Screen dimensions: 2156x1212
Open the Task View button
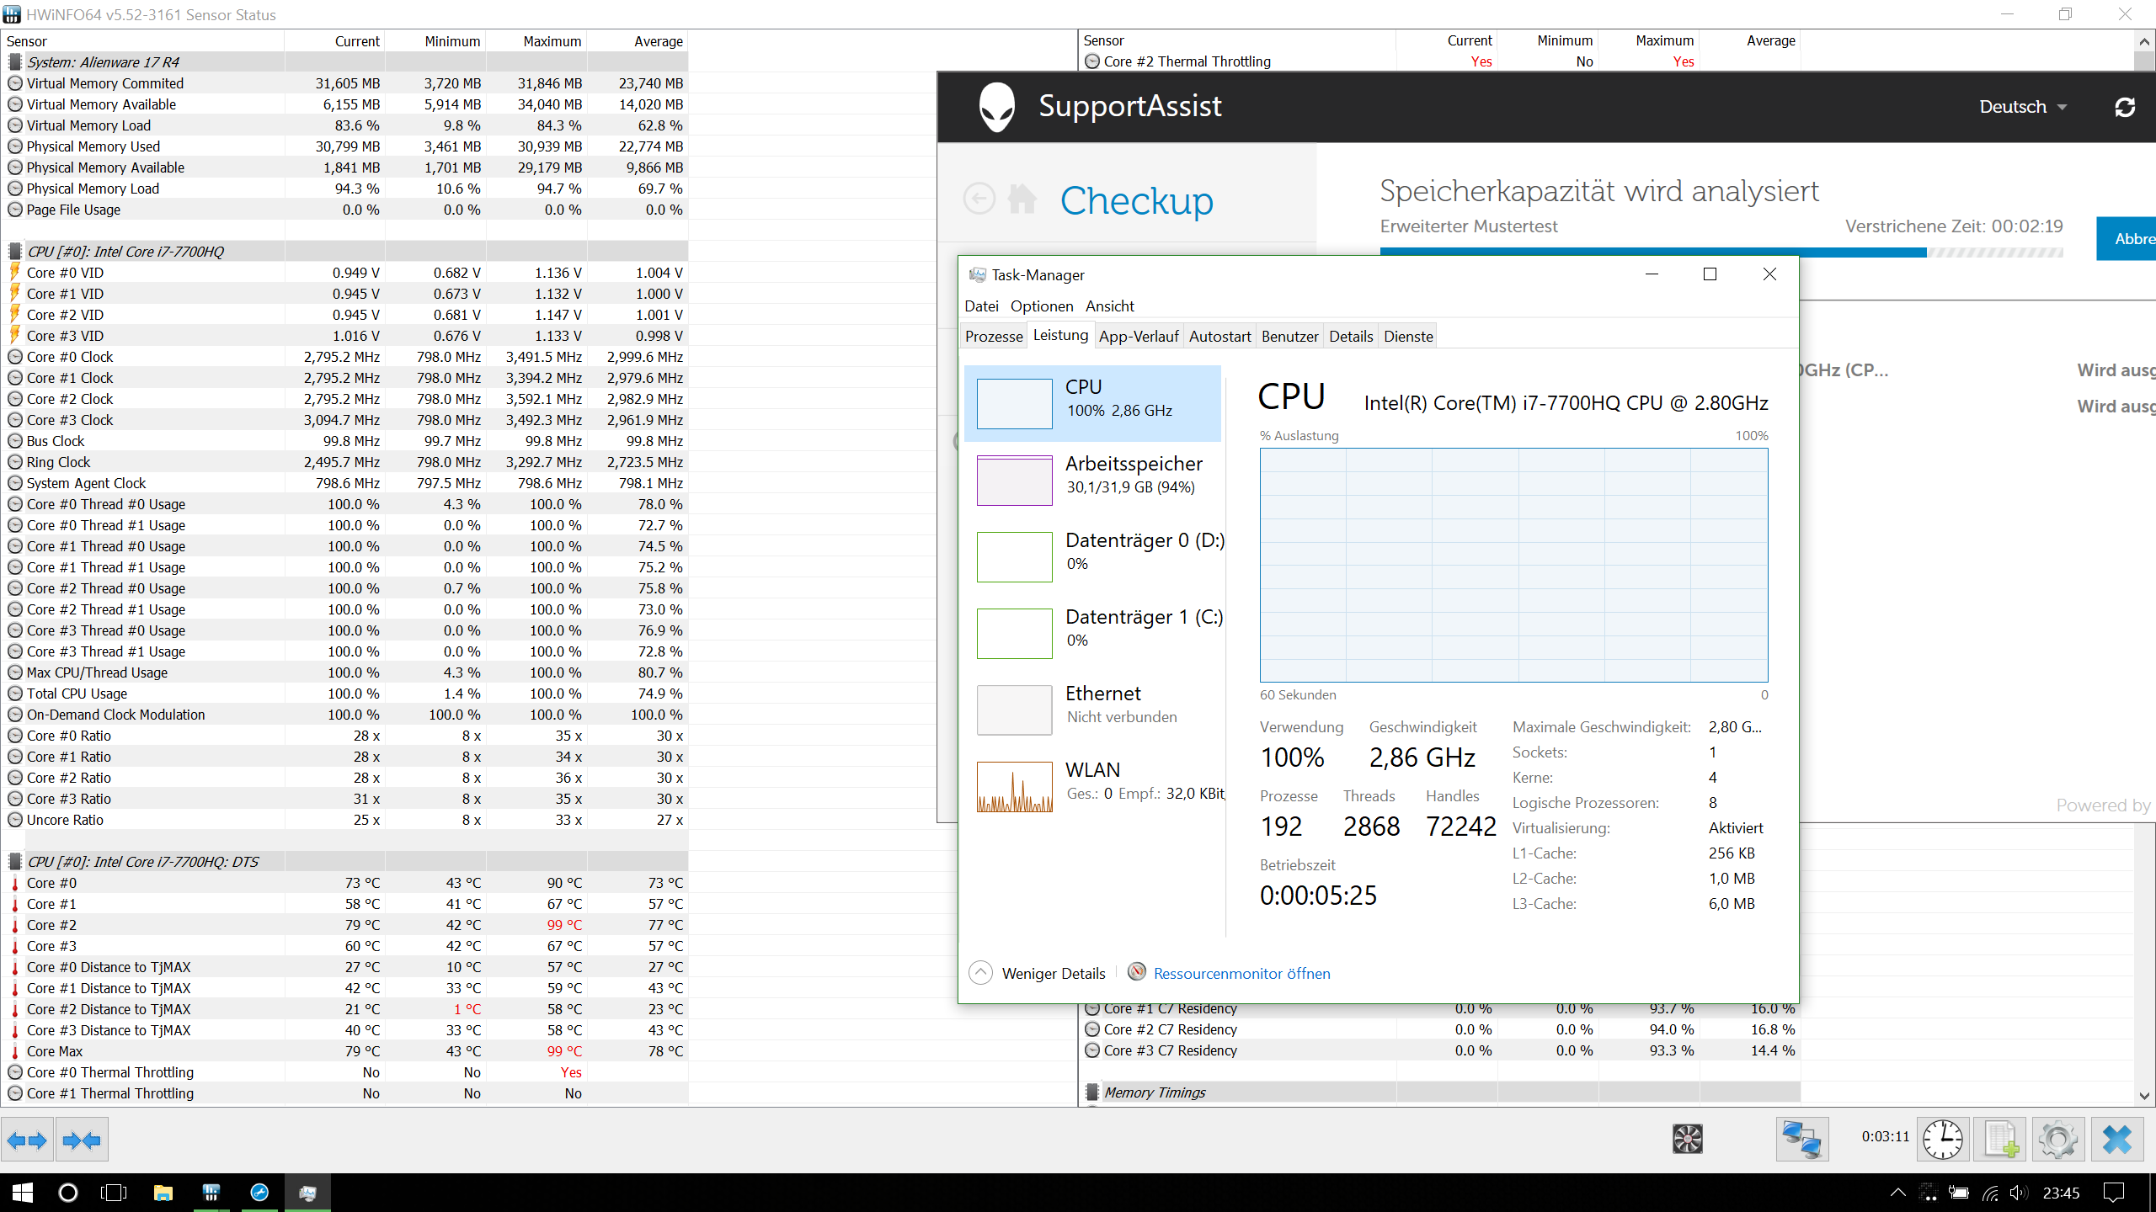[x=114, y=1192]
